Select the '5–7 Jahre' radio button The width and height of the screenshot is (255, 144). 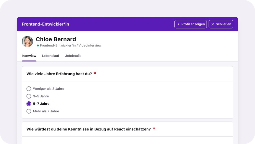coord(29,104)
